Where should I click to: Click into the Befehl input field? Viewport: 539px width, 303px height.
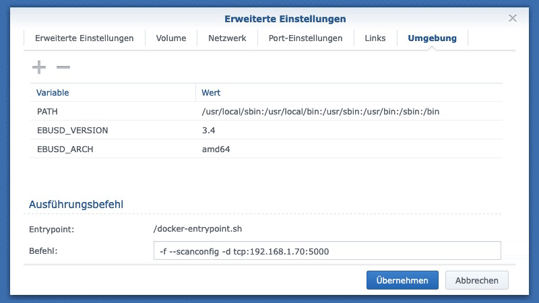click(327, 250)
